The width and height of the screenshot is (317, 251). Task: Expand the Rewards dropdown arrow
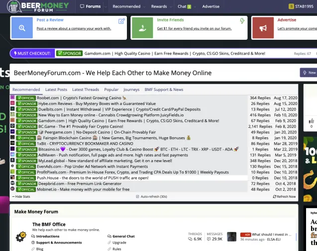(x=171, y=6)
